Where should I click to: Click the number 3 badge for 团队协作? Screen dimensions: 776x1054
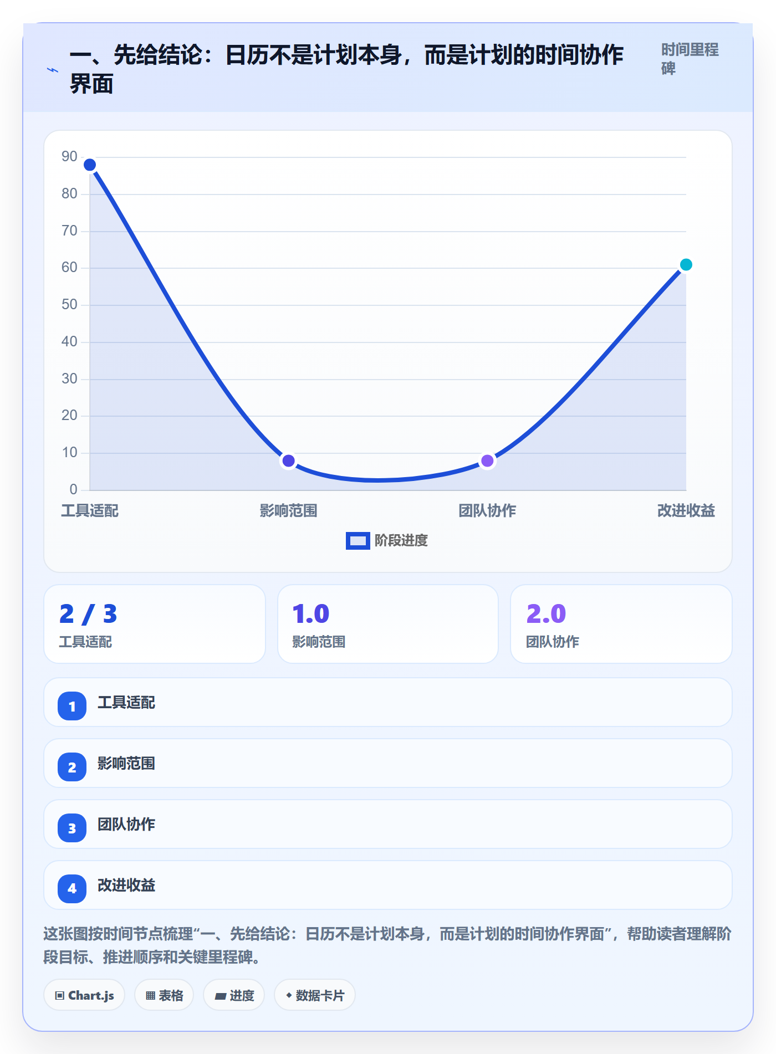pos(72,828)
